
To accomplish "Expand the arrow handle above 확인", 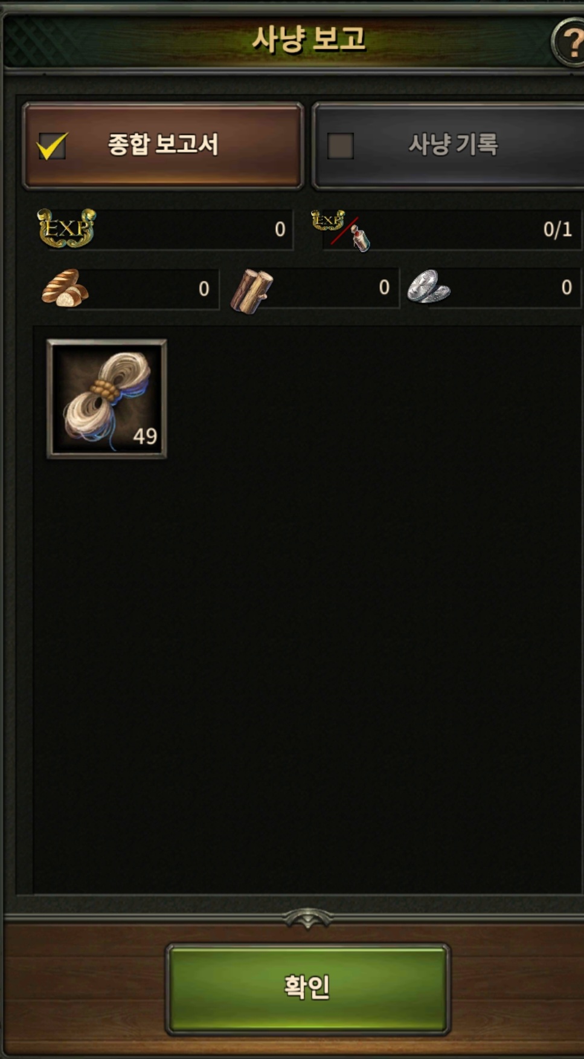I will pyautogui.click(x=307, y=918).
